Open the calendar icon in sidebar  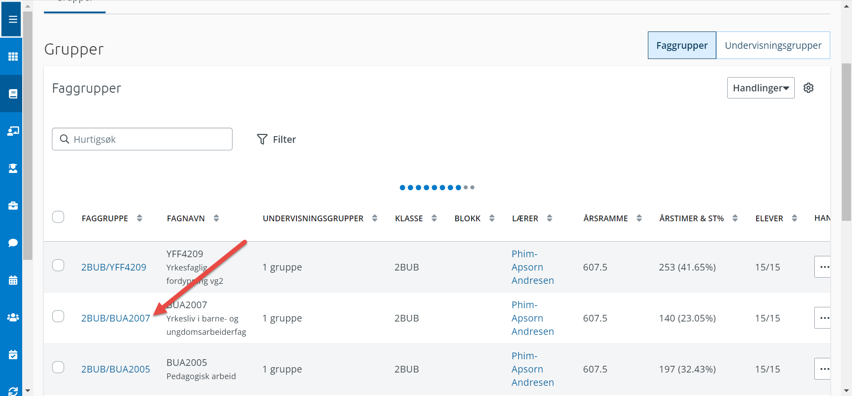coord(13,280)
